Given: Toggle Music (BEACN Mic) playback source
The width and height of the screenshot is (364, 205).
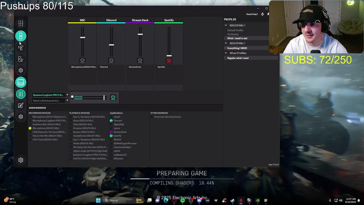Looking at the screenshot, I should pos(71,143).
